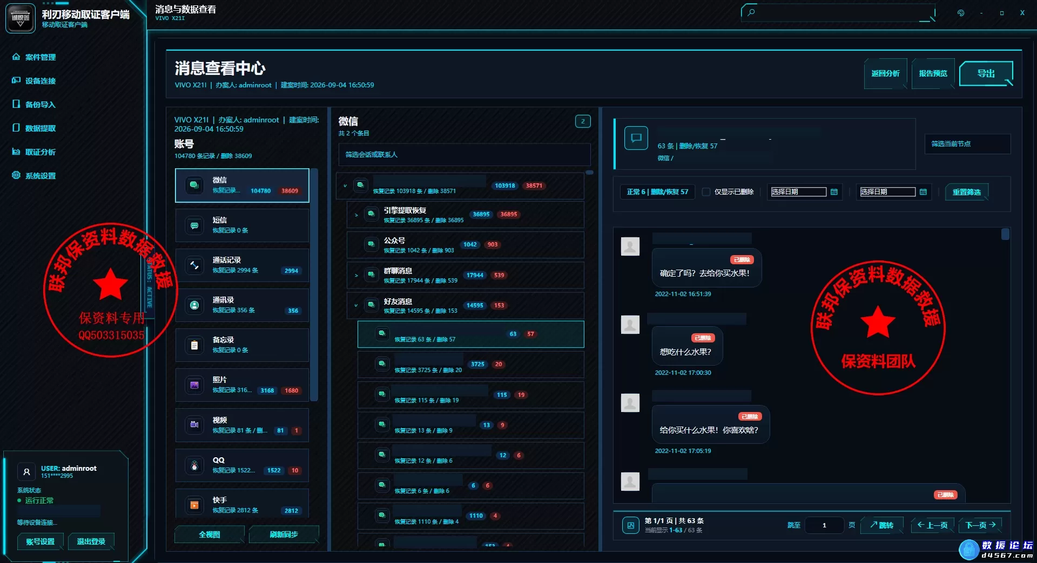1037x563 pixels.
Task: Click the avatar beside 给你买什么水果！你喜欢啥？
Action: (x=630, y=403)
